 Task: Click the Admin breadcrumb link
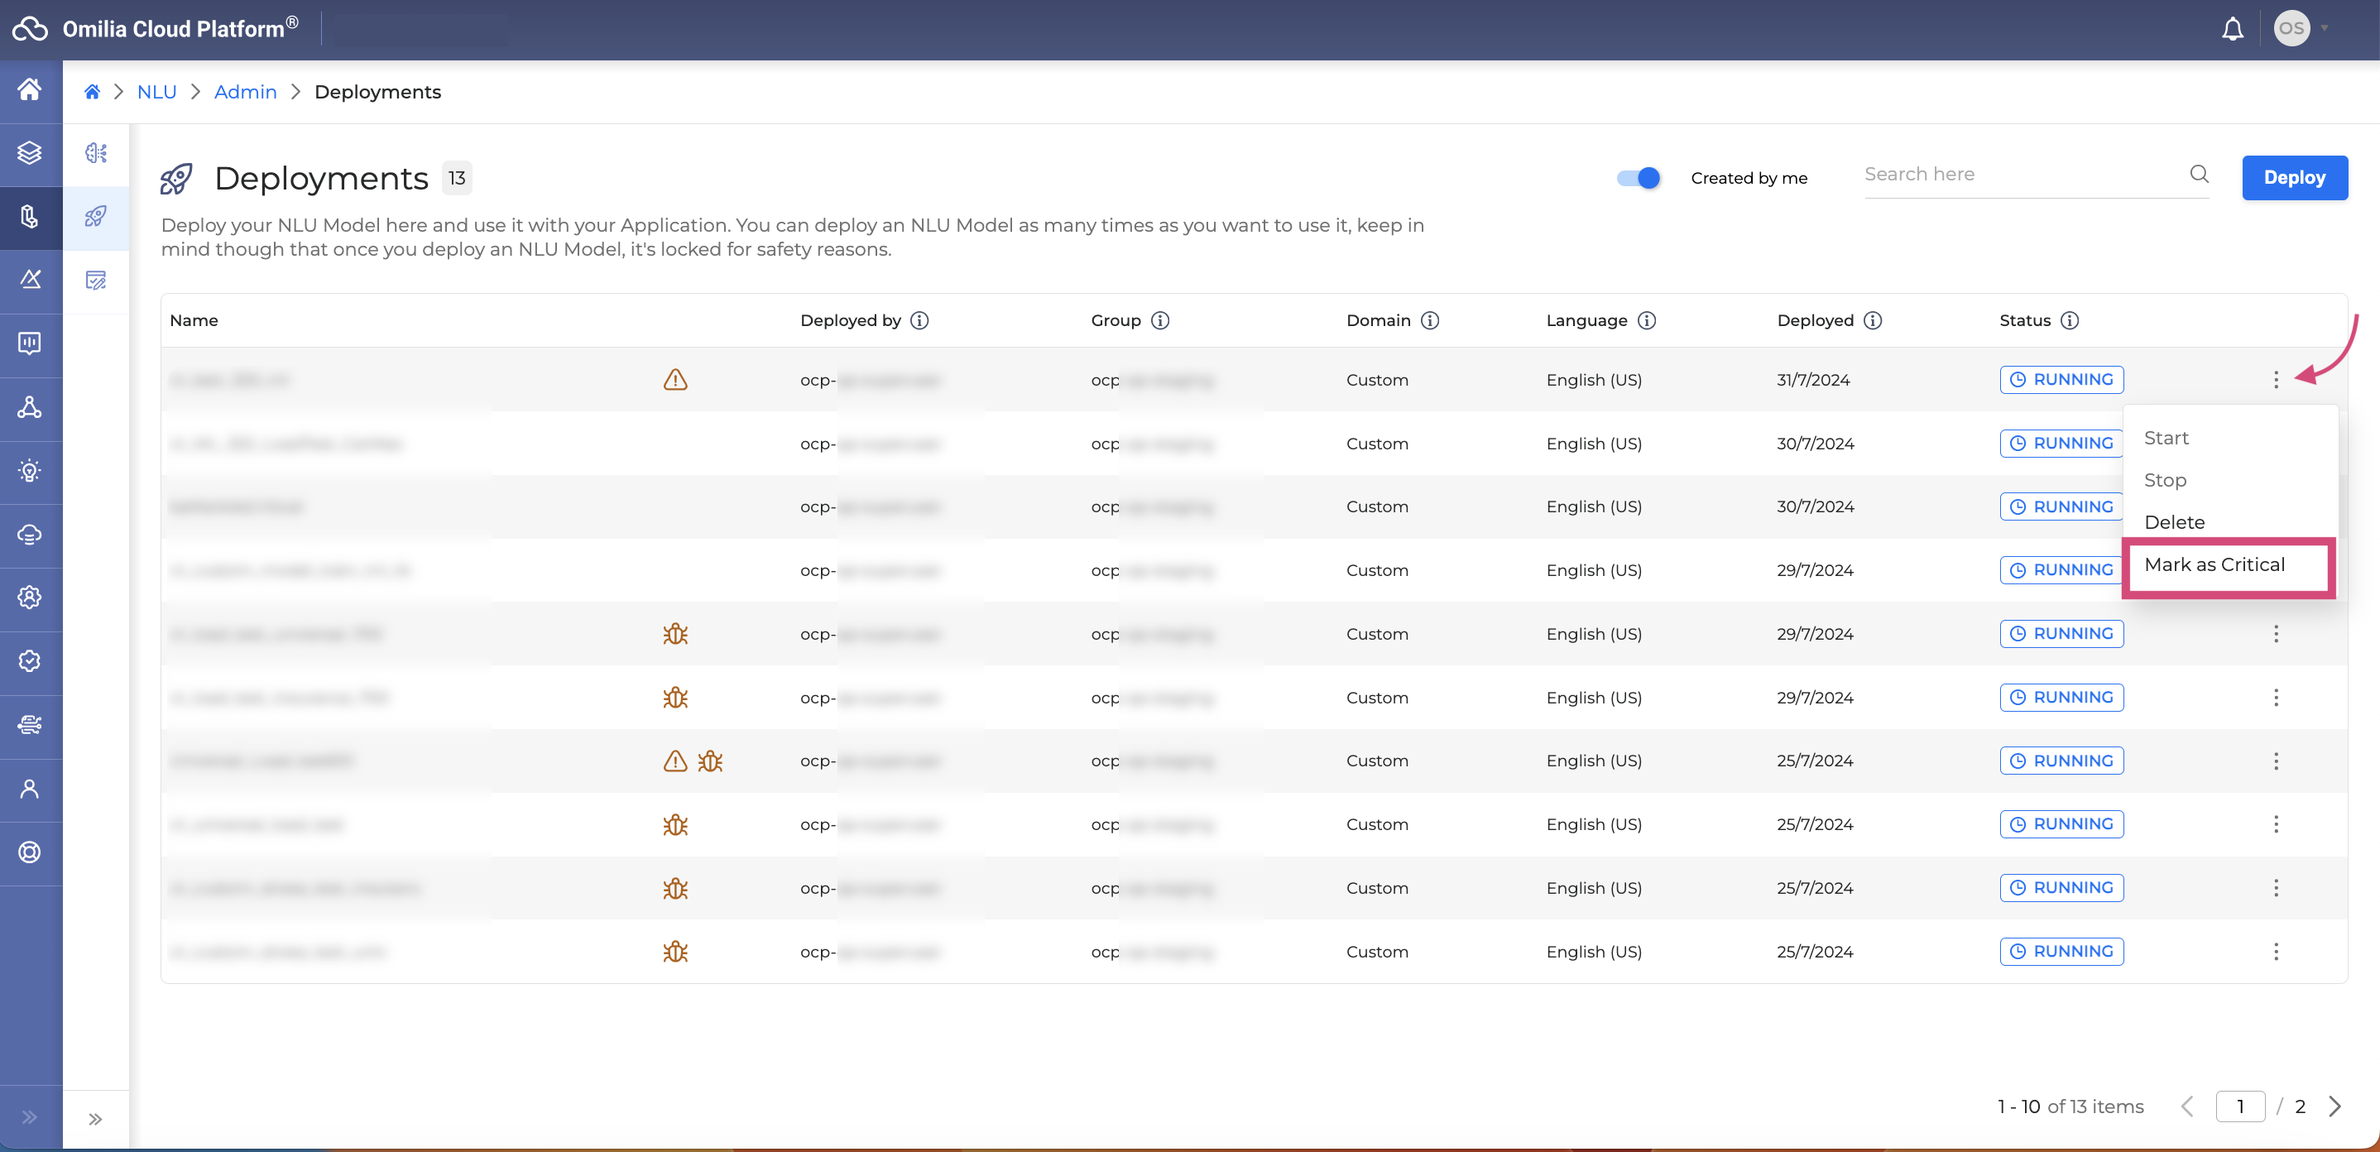tap(246, 92)
